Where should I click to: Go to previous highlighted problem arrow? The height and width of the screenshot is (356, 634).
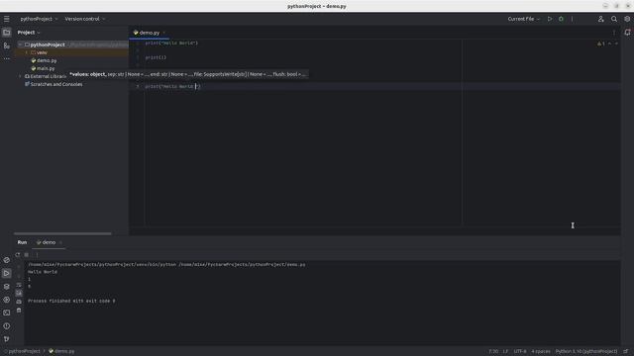(610, 44)
